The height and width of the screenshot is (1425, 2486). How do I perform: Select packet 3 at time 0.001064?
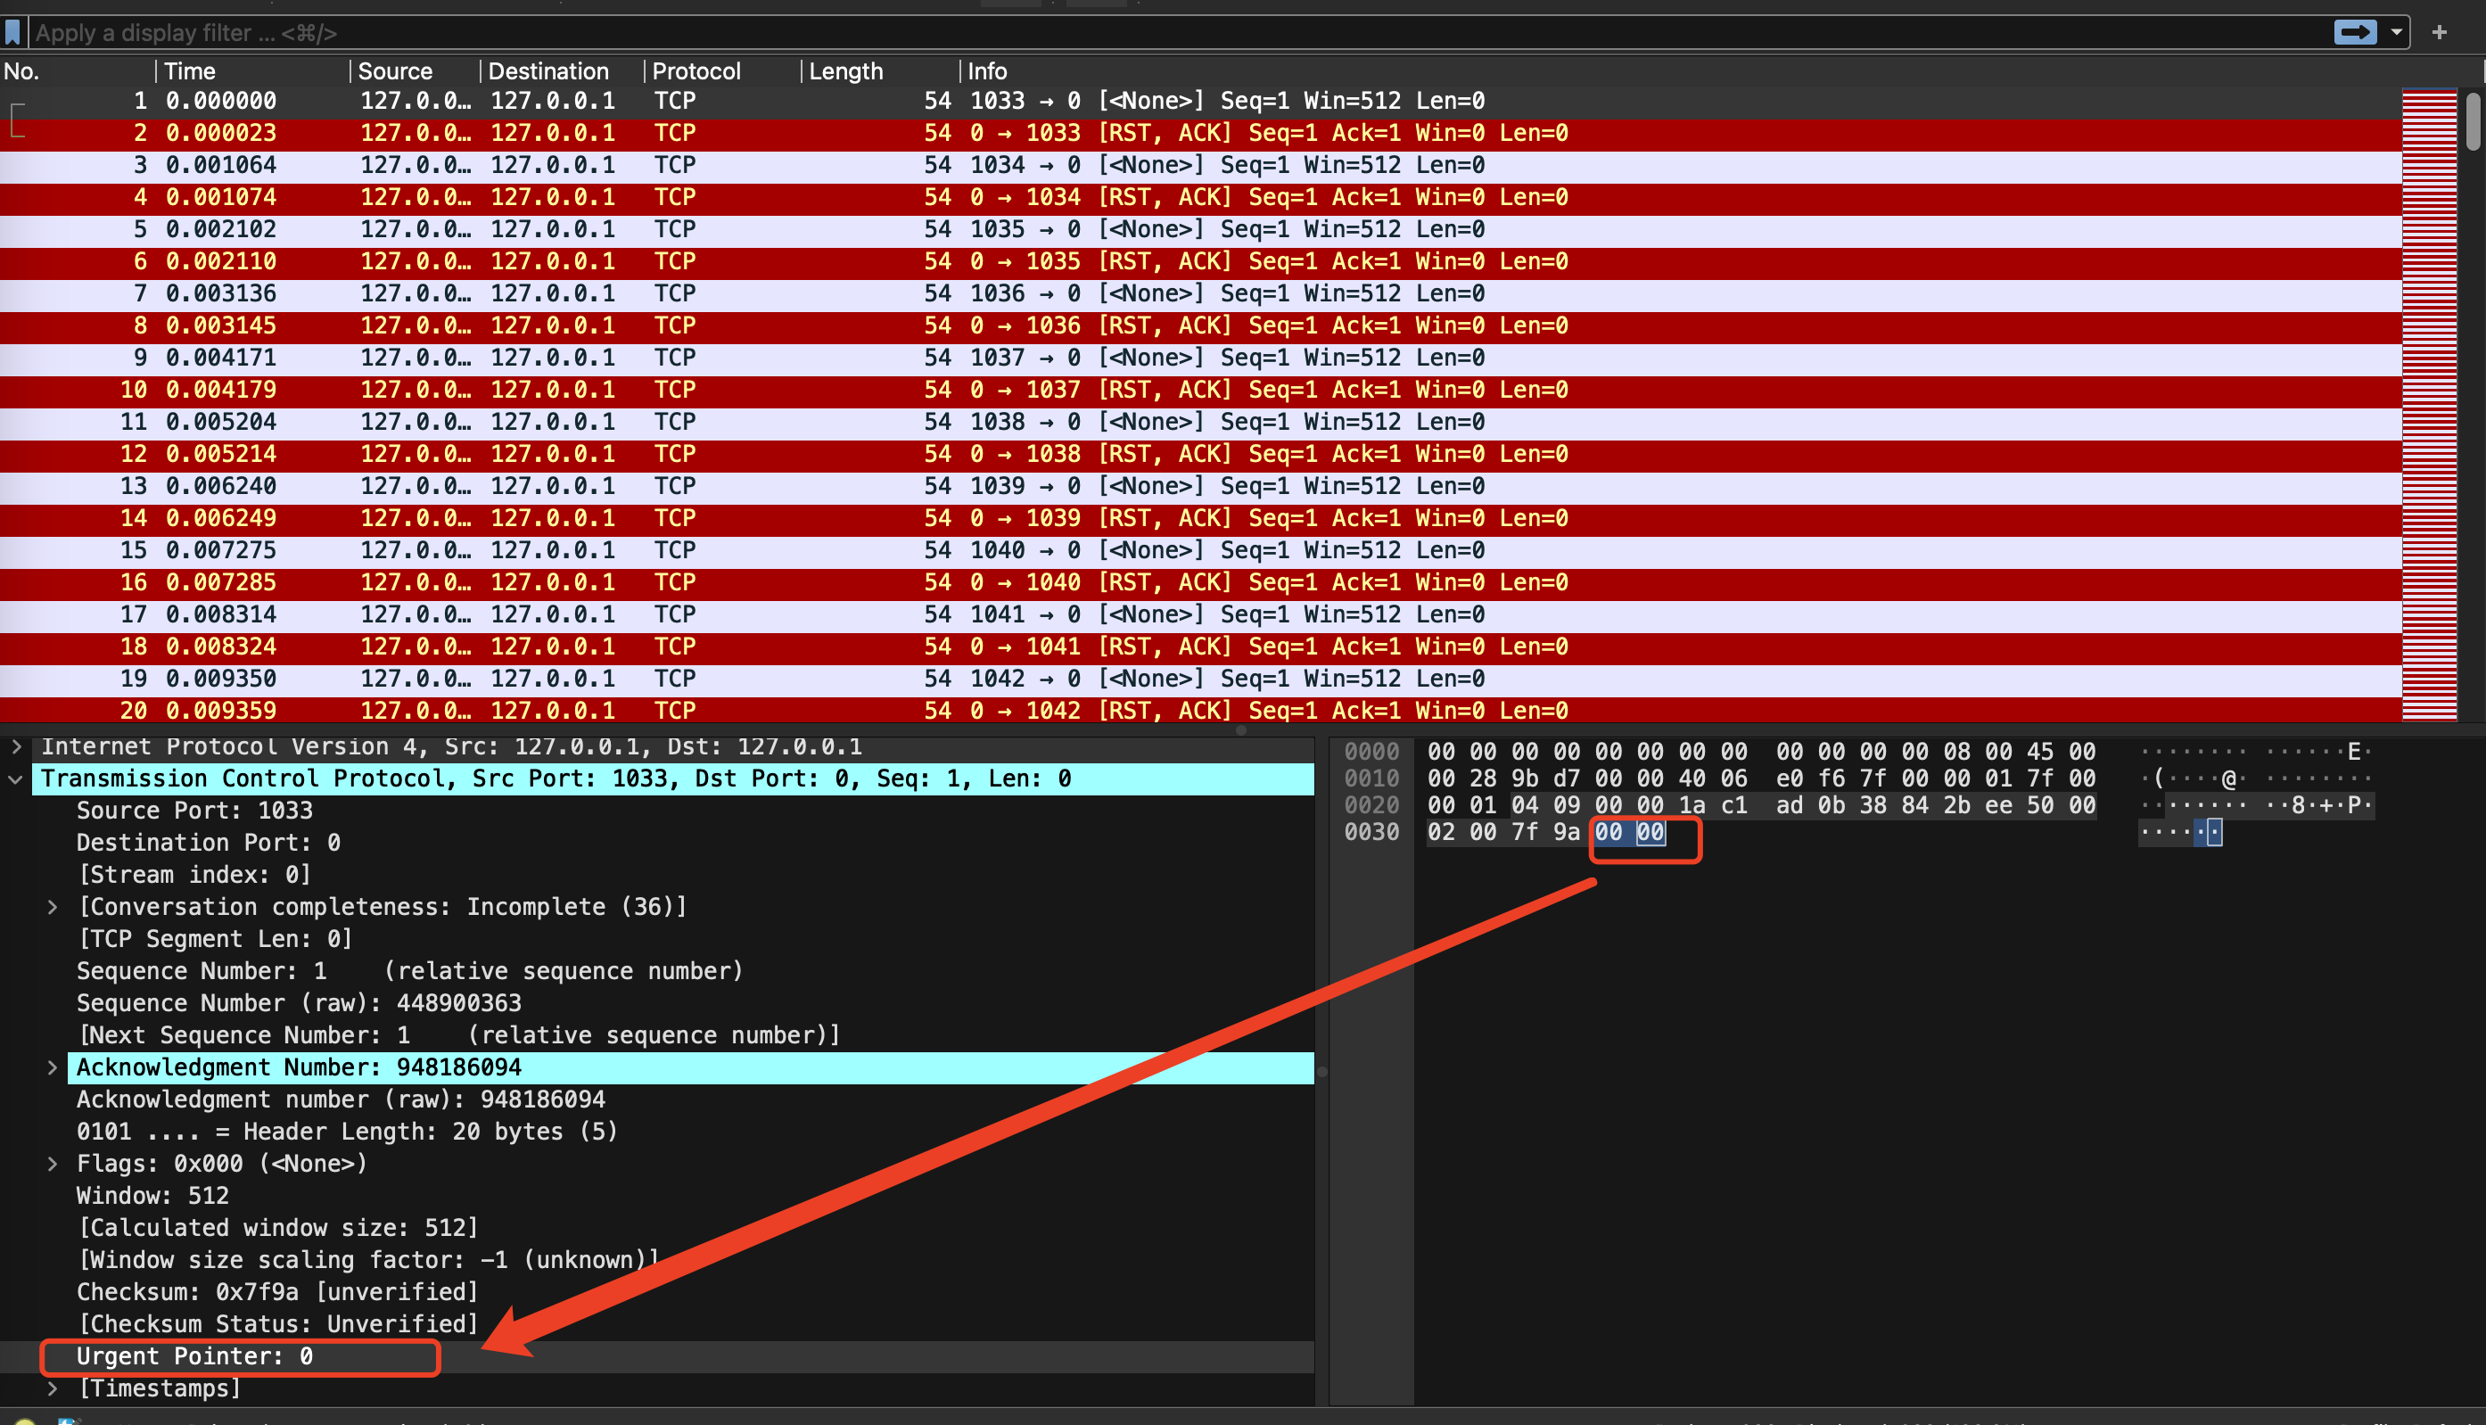(x=1199, y=165)
